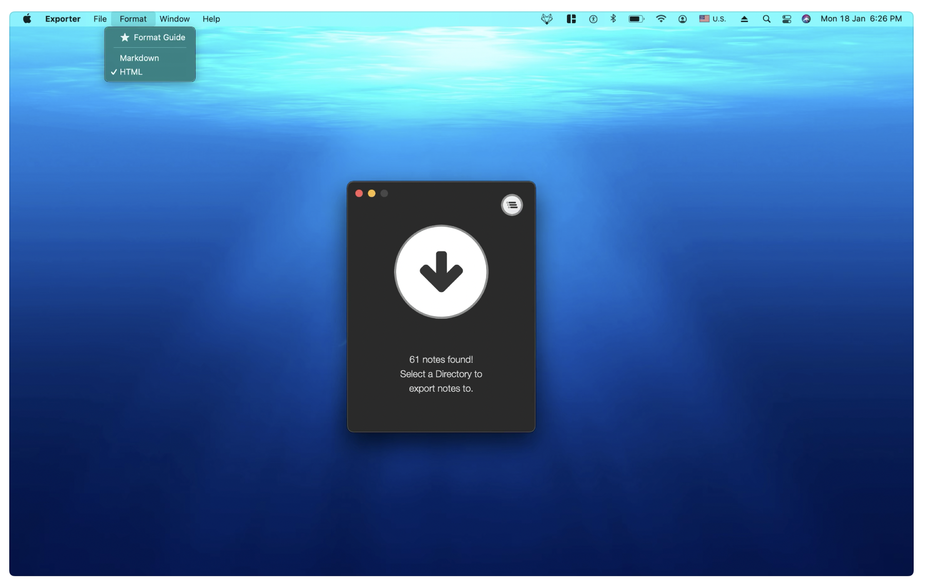The height and width of the screenshot is (588, 925).
Task: Open Wi-Fi network menu
Action: pyautogui.click(x=661, y=19)
